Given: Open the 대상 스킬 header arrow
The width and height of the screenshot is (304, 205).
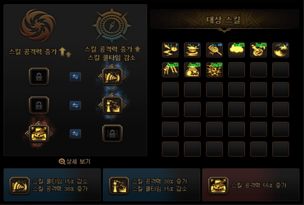Looking at the screenshot, I should pos(224,31).
